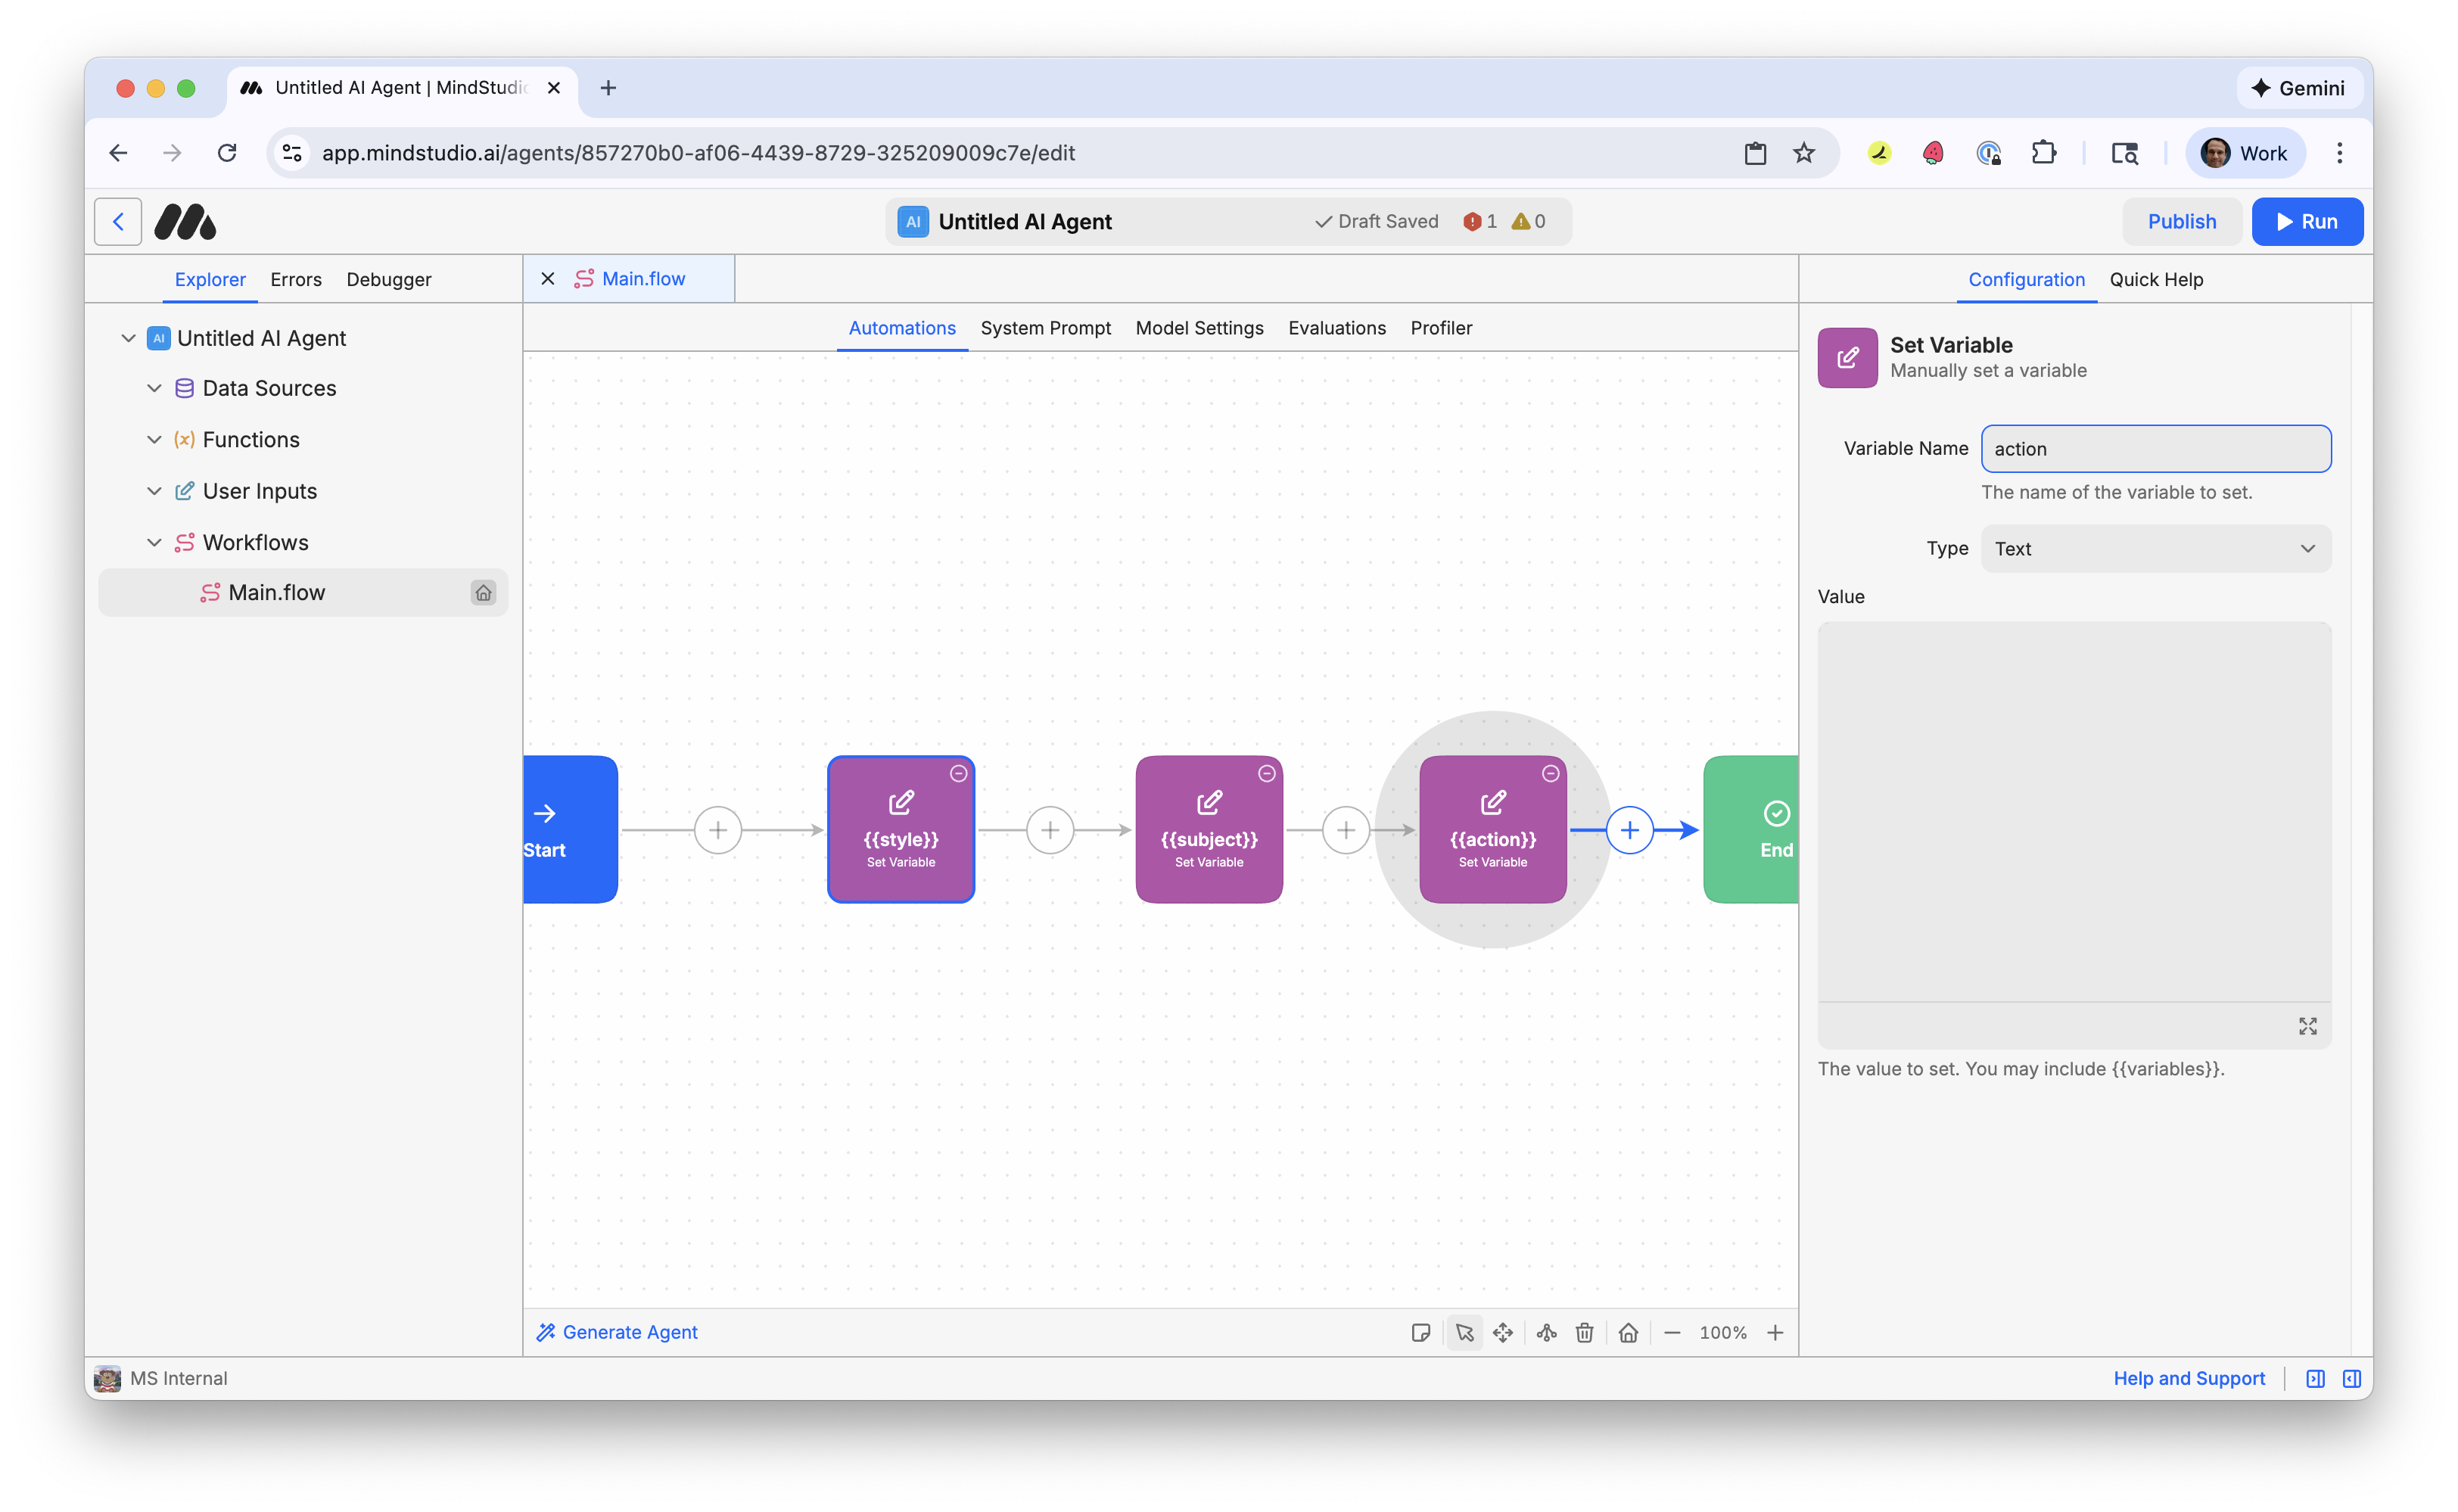Viewport: 2458px width, 1512px height.
Task: Click the auto-arrange layout icon in canvas toolbar
Action: click(1546, 1332)
